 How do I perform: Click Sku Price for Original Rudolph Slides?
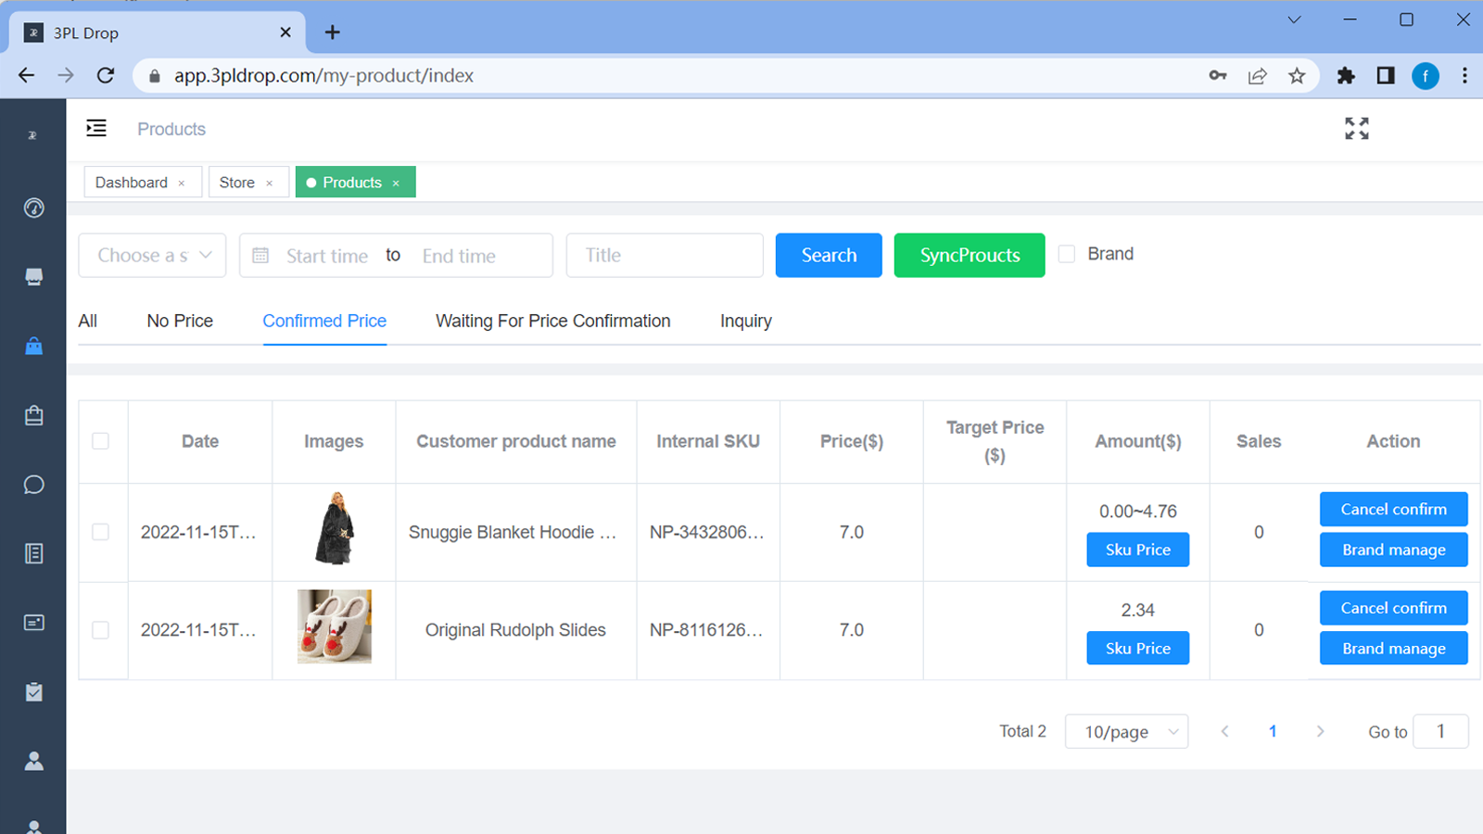1137,649
